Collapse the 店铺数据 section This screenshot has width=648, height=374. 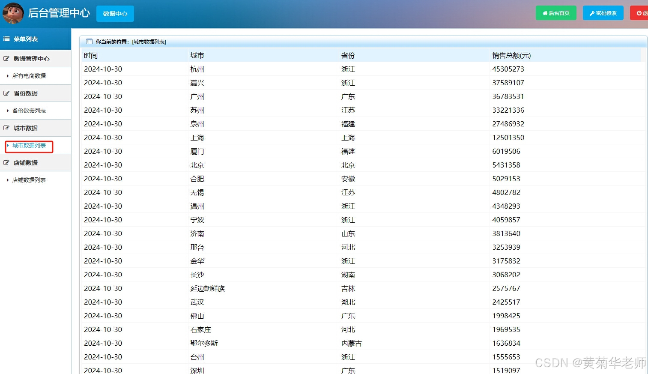[x=36, y=163]
